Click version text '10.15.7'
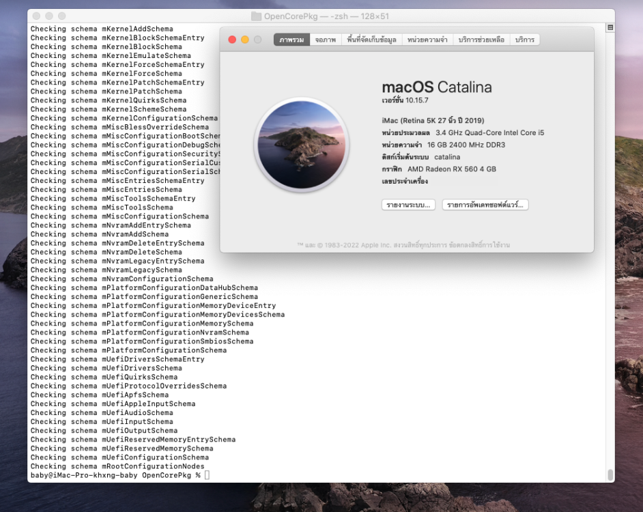The width and height of the screenshot is (643, 512). click(416, 100)
